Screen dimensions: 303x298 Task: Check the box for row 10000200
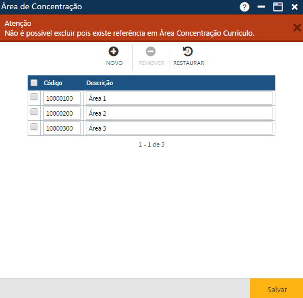coord(34,112)
